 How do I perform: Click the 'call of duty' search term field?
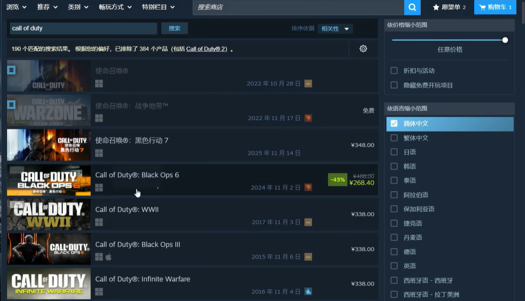pyautogui.click(x=83, y=29)
